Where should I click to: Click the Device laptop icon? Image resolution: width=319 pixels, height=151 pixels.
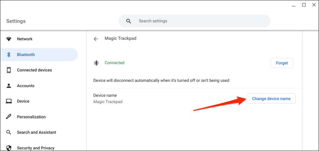[x=9, y=101]
